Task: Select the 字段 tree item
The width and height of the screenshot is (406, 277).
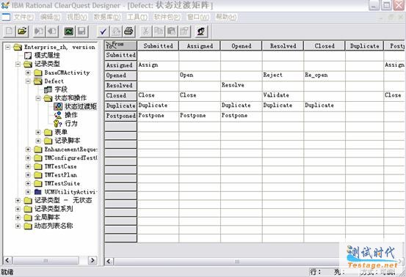Action: click(x=61, y=89)
